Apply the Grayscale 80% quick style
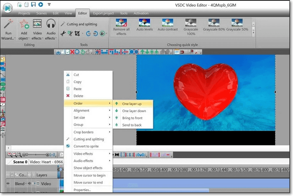 click(x=214, y=23)
